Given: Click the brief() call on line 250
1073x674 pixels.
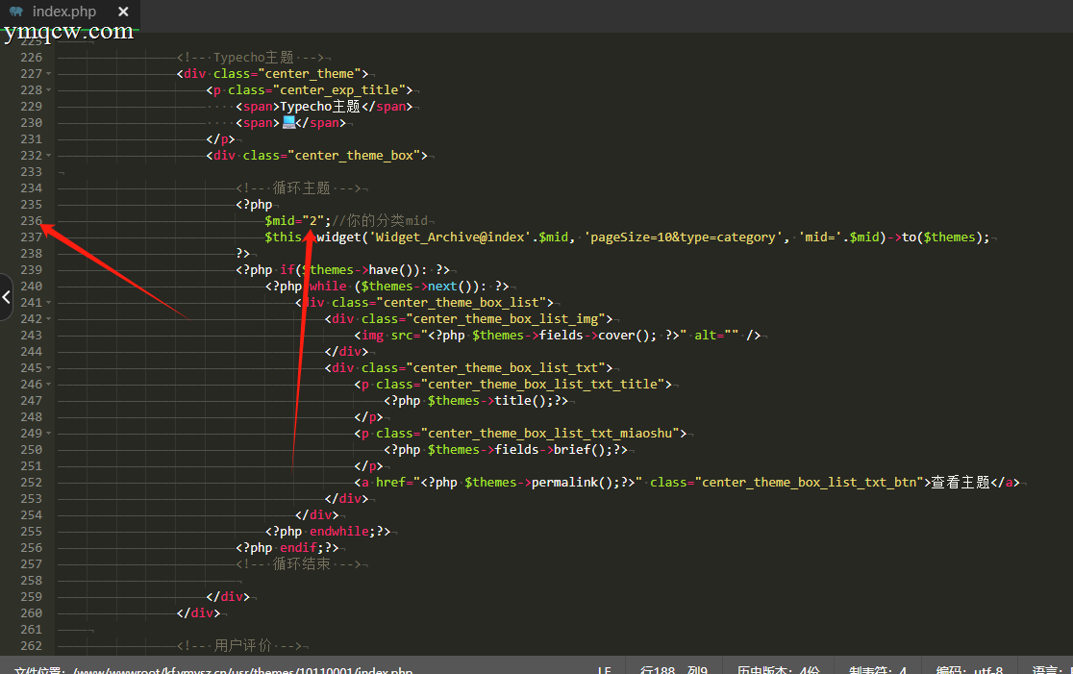Looking at the screenshot, I should tap(583, 450).
